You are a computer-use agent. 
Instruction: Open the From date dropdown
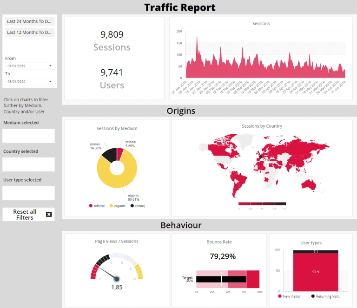[x=29, y=66]
